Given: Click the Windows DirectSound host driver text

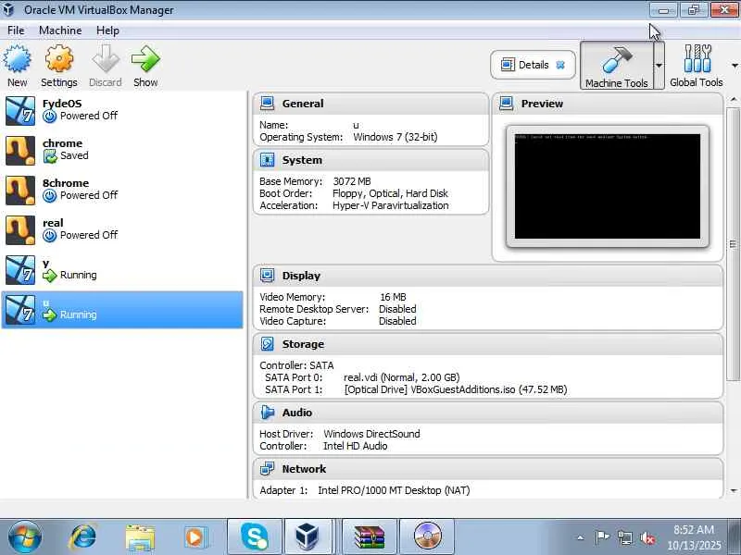Looking at the screenshot, I should pos(371,434).
